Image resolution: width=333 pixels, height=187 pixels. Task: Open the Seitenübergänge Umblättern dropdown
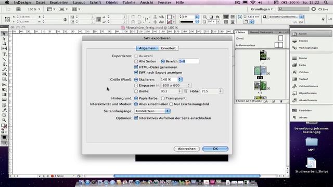152,111
